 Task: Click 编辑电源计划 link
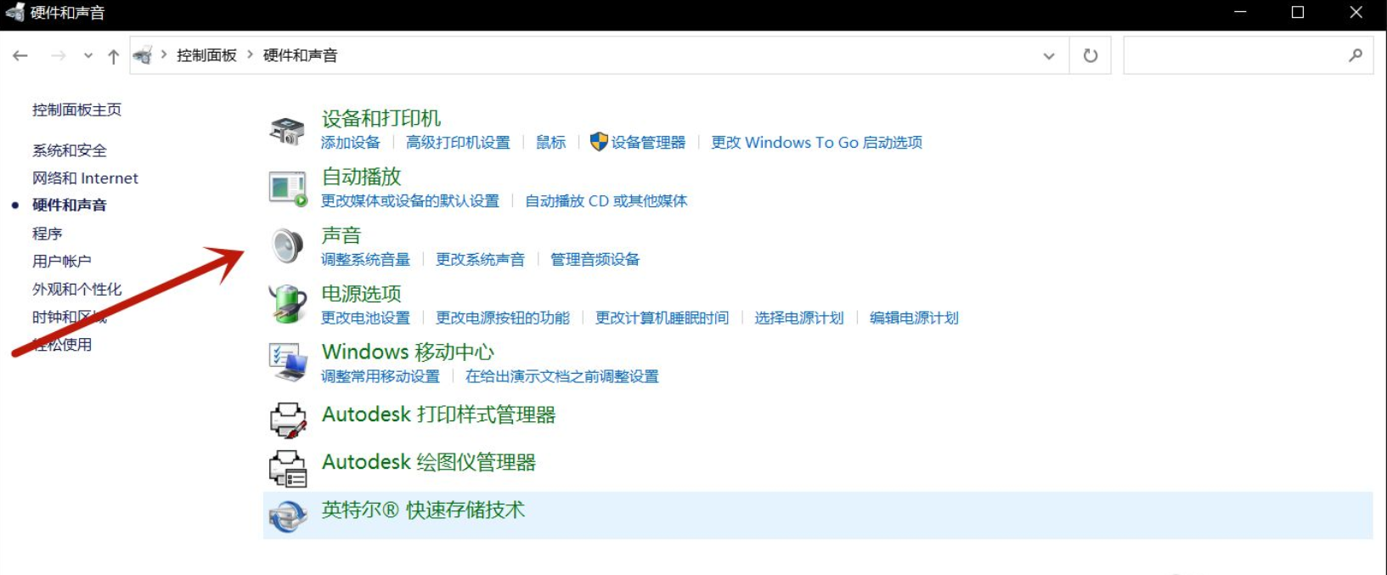pos(914,319)
